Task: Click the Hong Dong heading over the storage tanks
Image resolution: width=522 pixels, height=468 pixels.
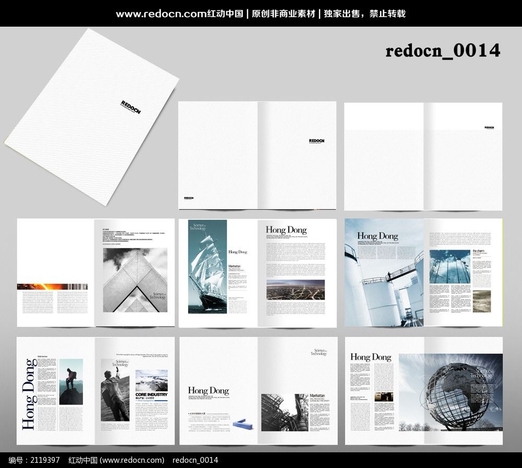Action: 377,236
